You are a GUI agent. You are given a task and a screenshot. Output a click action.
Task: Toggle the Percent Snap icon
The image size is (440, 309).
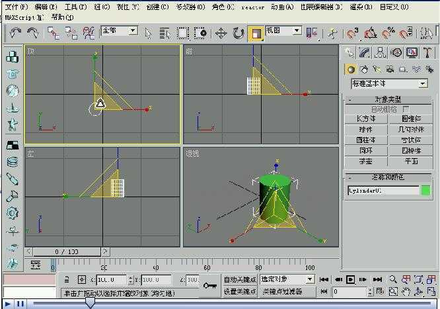point(388,34)
